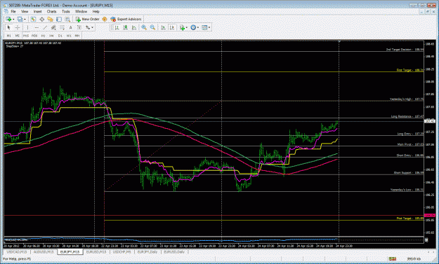Switch chart to M5 timeframe

click(18, 36)
